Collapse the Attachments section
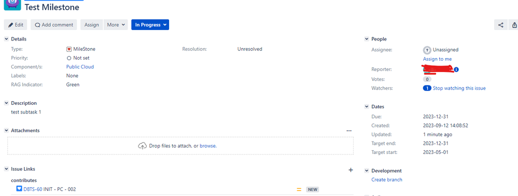 coord(6,131)
